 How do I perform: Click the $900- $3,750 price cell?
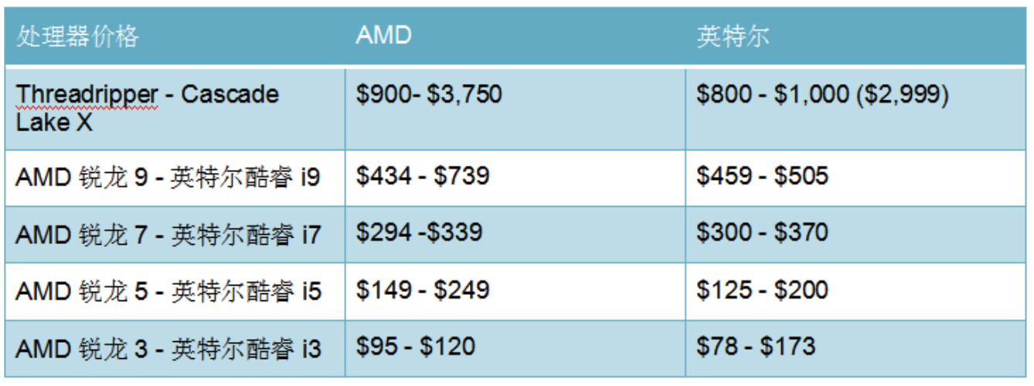coord(515,108)
